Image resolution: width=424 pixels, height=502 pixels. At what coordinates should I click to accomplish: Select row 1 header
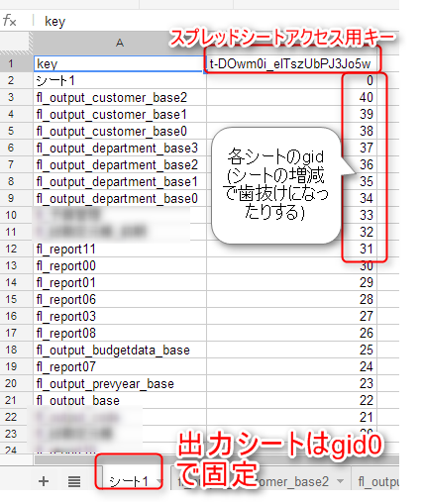(11, 63)
